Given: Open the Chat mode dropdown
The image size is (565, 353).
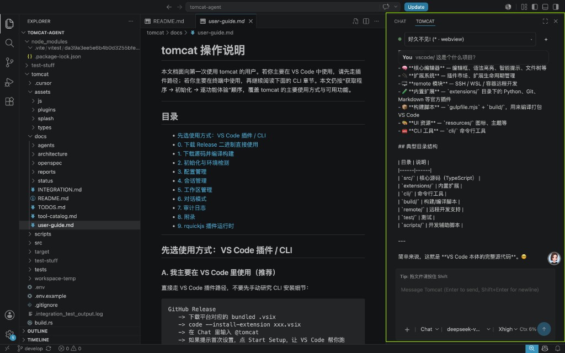Looking at the screenshot, I should tap(429, 329).
